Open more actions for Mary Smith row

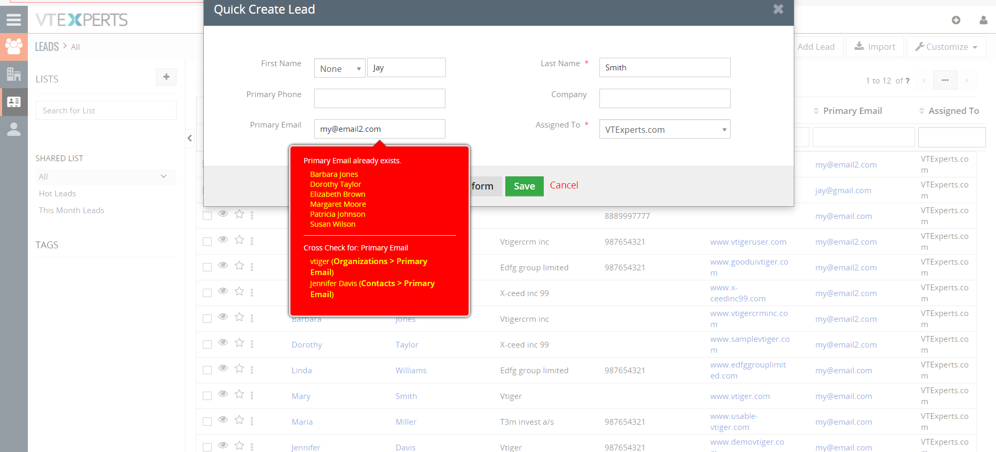pyautogui.click(x=252, y=395)
